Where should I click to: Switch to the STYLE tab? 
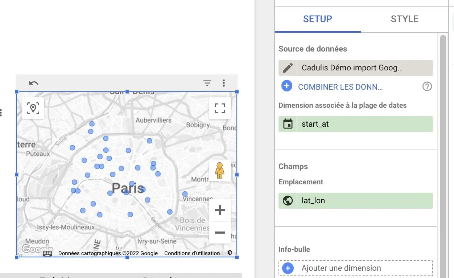[x=404, y=19]
